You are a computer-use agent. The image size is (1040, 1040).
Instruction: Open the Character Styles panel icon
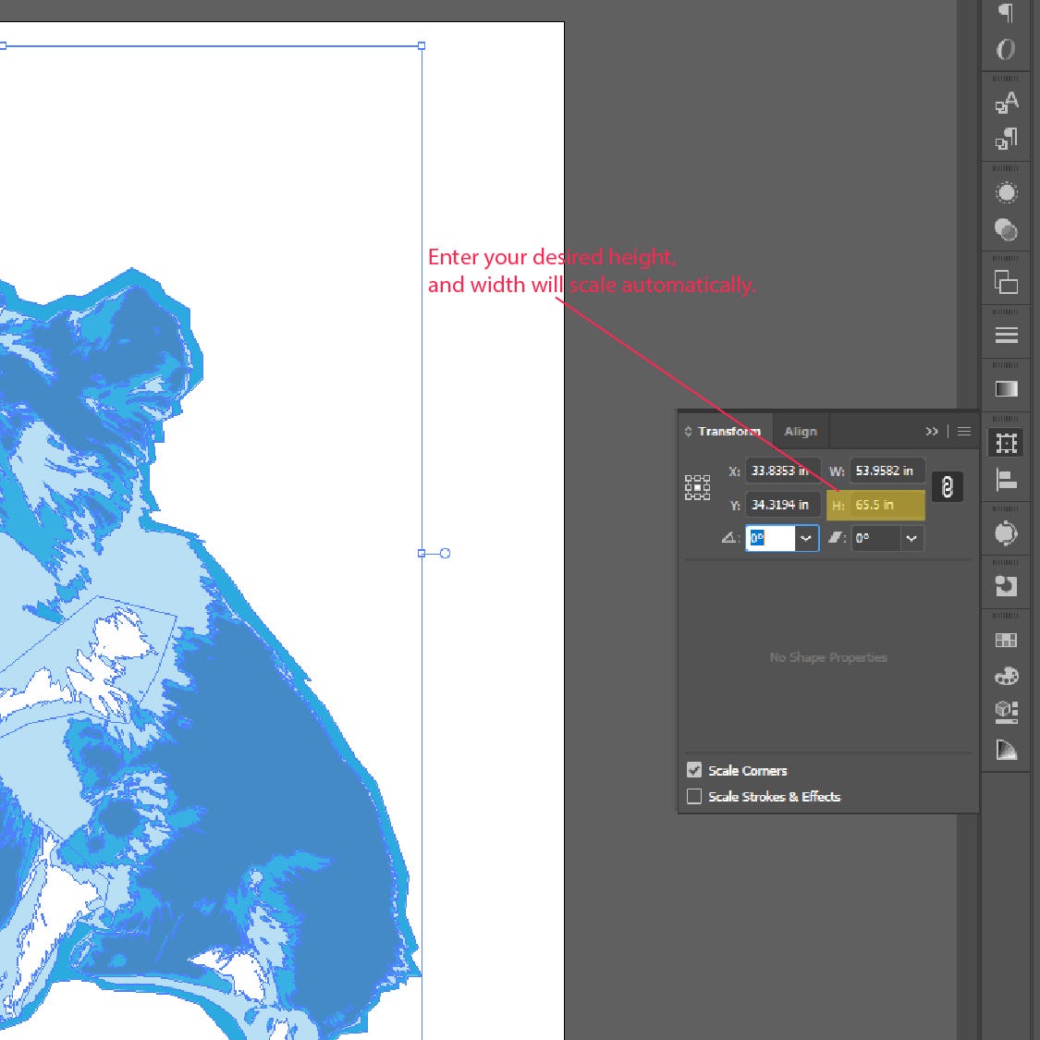tap(1006, 102)
